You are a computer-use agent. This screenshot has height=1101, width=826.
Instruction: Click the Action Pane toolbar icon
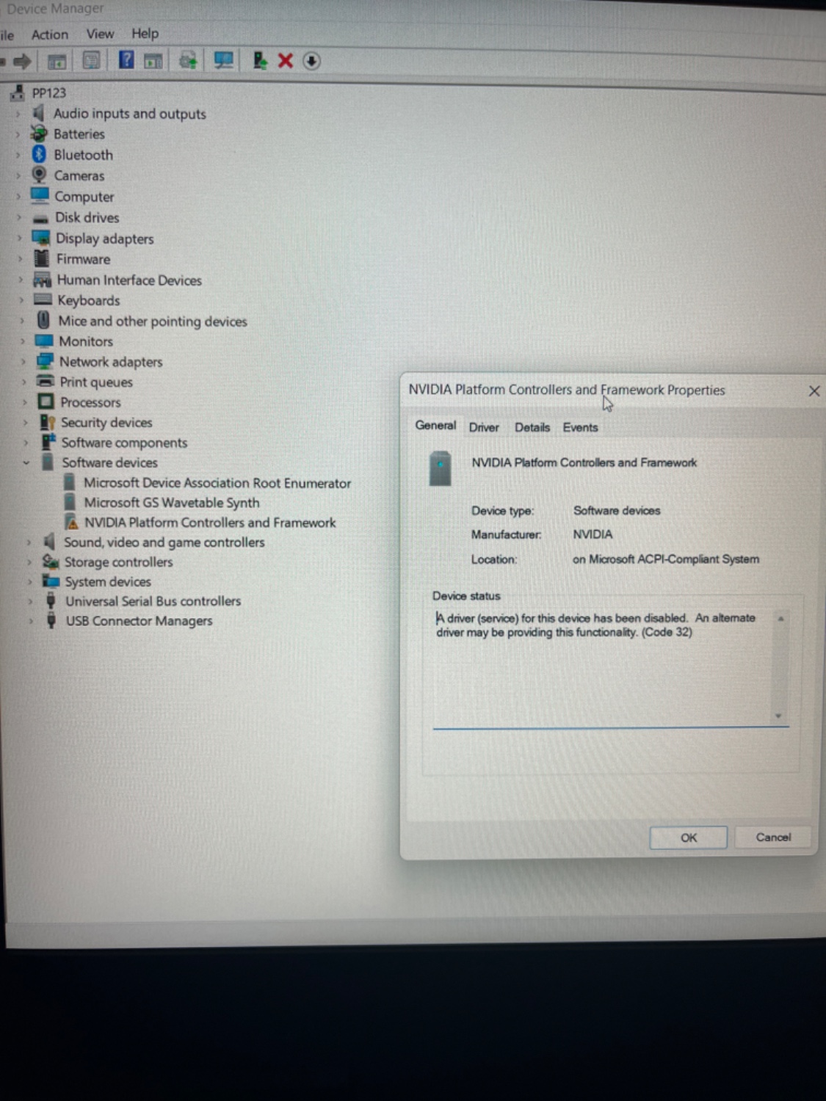[153, 61]
